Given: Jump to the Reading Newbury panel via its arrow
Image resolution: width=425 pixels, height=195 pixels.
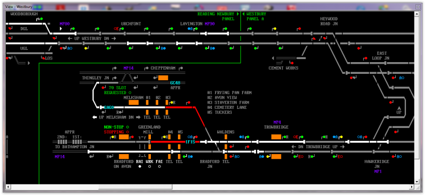Looking at the screenshot, I should [x=237, y=14].
